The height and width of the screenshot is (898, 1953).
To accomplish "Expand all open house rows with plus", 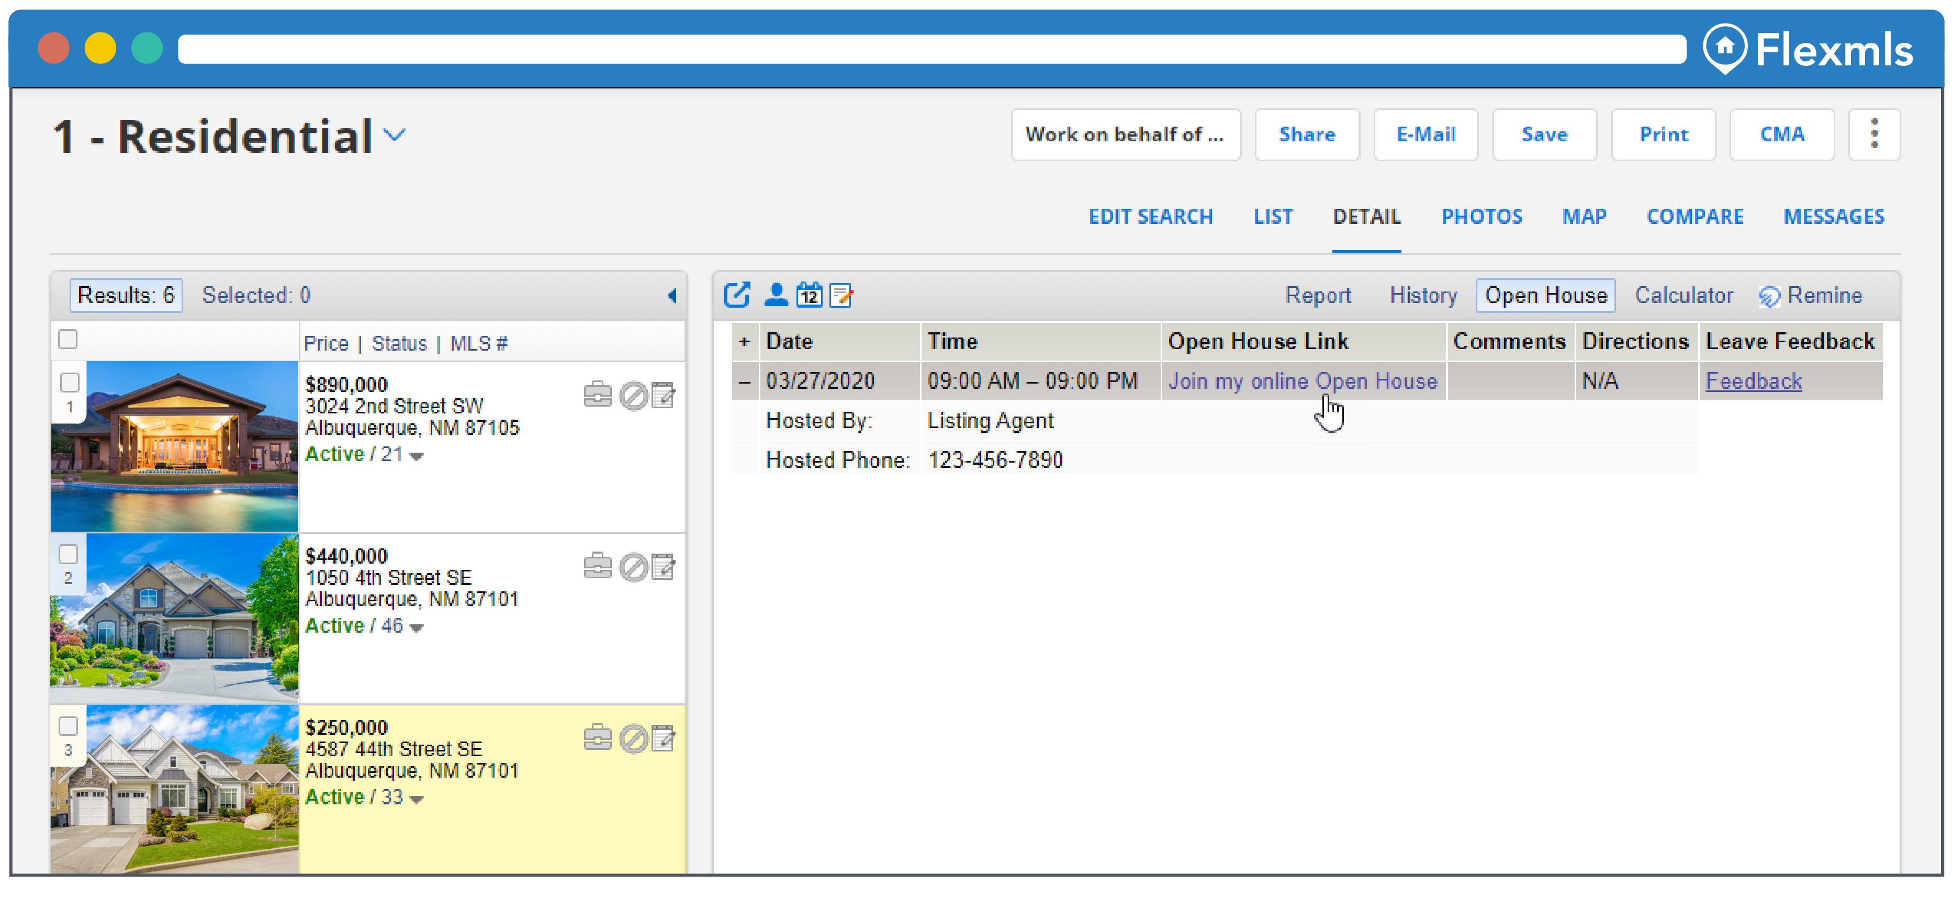I will (x=745, y=342).
